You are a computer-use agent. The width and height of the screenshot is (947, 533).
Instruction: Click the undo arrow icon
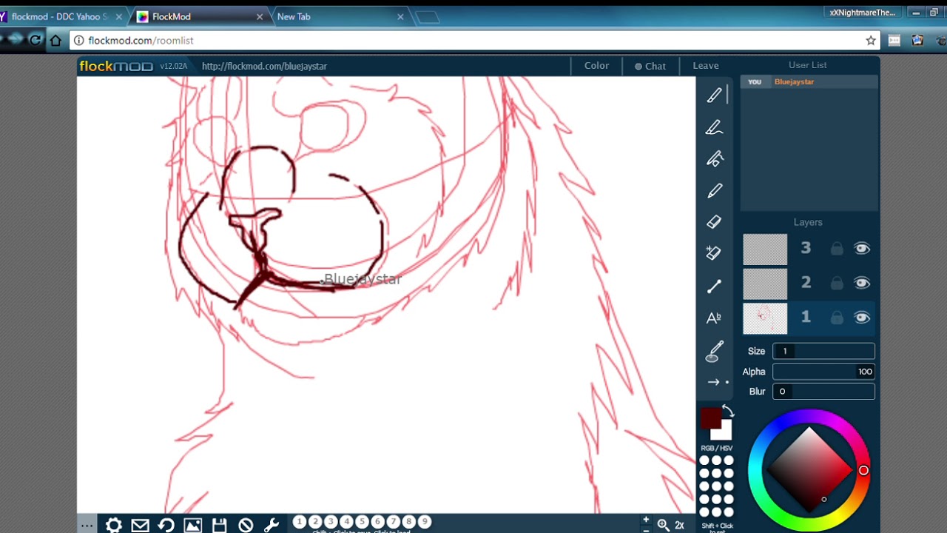(x=166, y=526)
